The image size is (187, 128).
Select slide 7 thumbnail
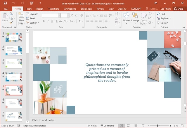coord(14,117)
